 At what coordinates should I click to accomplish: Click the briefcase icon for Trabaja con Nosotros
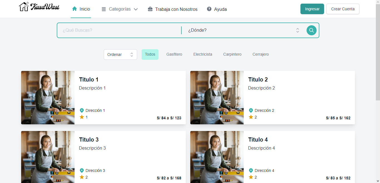point(150,9)
